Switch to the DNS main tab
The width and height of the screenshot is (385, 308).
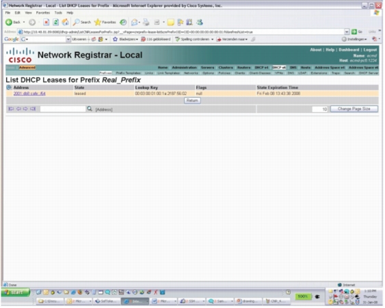pyautogui.click(x=293, y=67)
